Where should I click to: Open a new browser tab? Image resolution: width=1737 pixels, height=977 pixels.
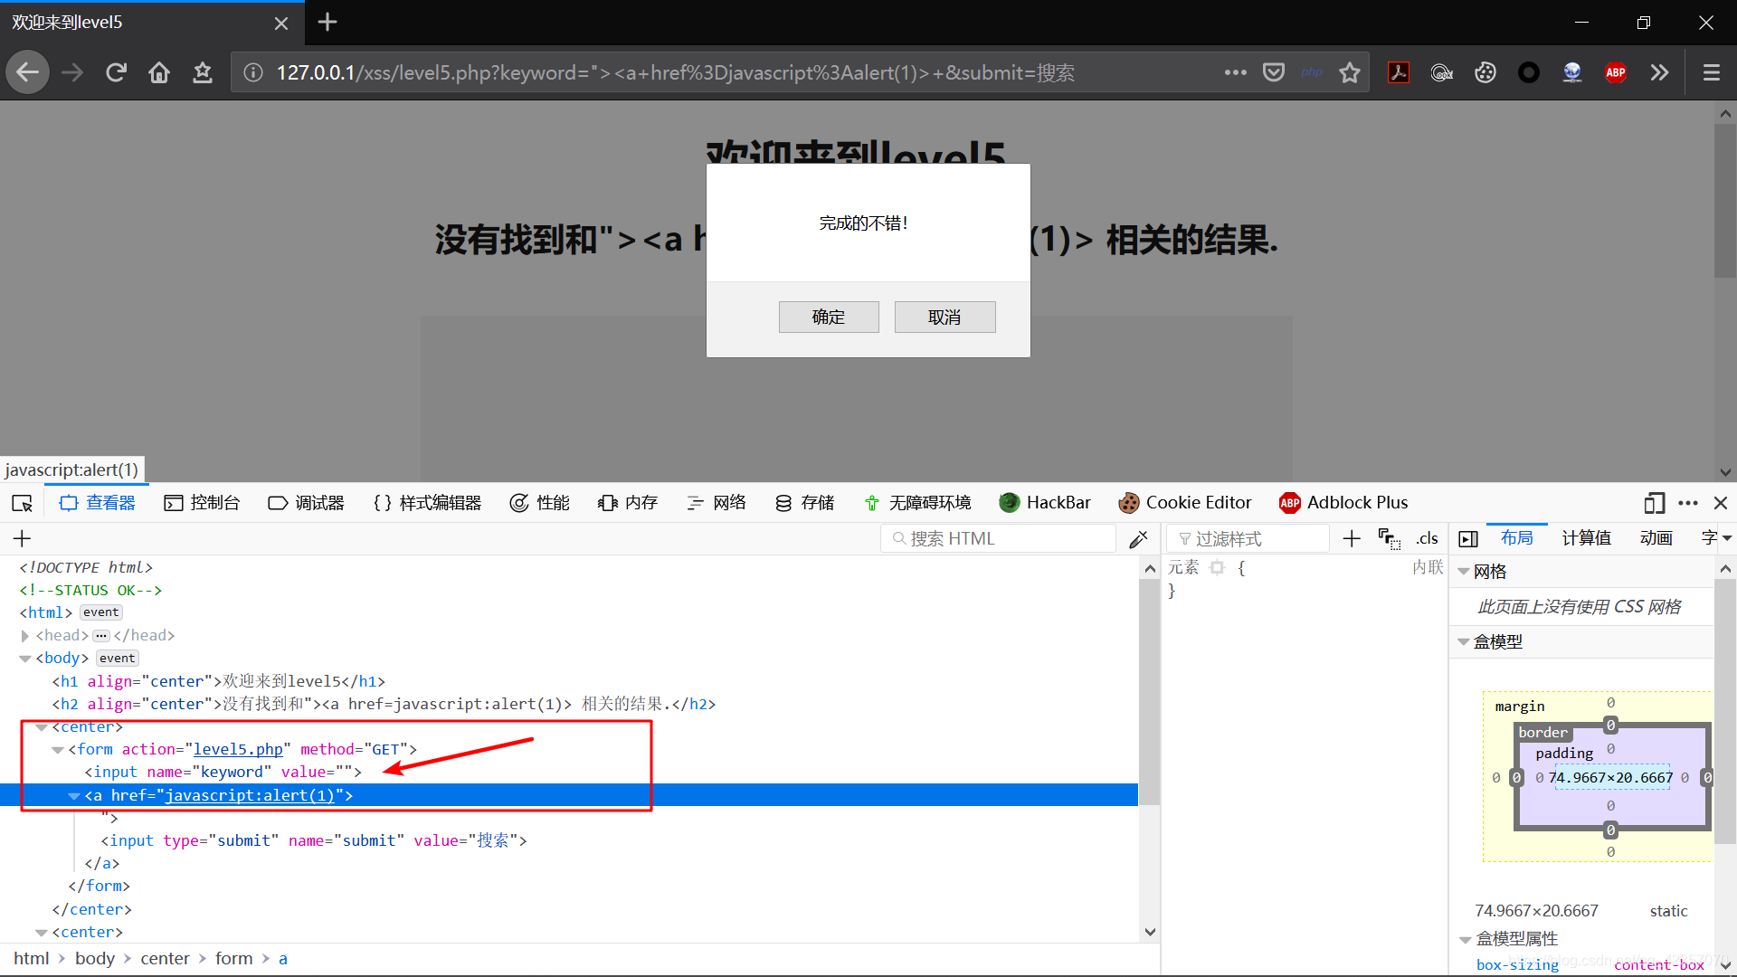point(327,22)
